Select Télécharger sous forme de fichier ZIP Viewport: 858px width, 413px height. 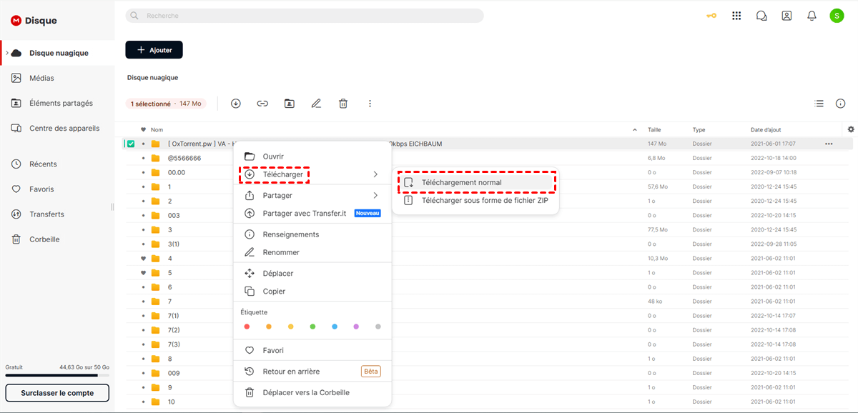coord(476,200)
